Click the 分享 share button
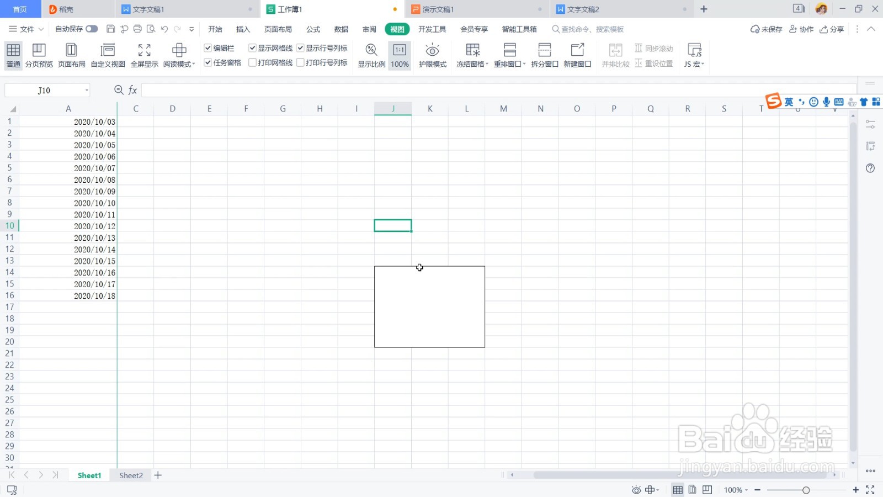 [832, 29]
